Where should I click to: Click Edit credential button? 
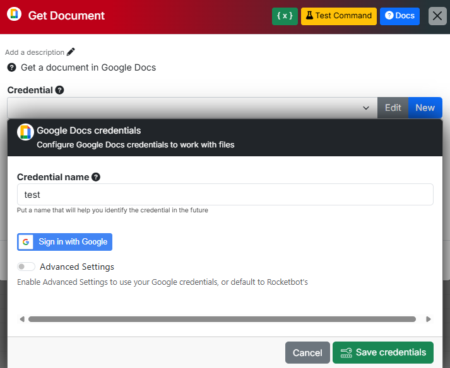[393, 108]
